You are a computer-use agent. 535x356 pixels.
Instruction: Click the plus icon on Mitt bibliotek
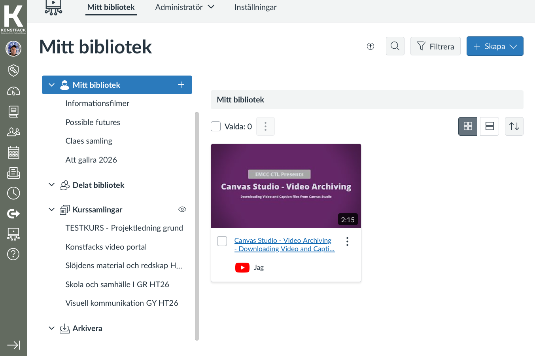181,85
